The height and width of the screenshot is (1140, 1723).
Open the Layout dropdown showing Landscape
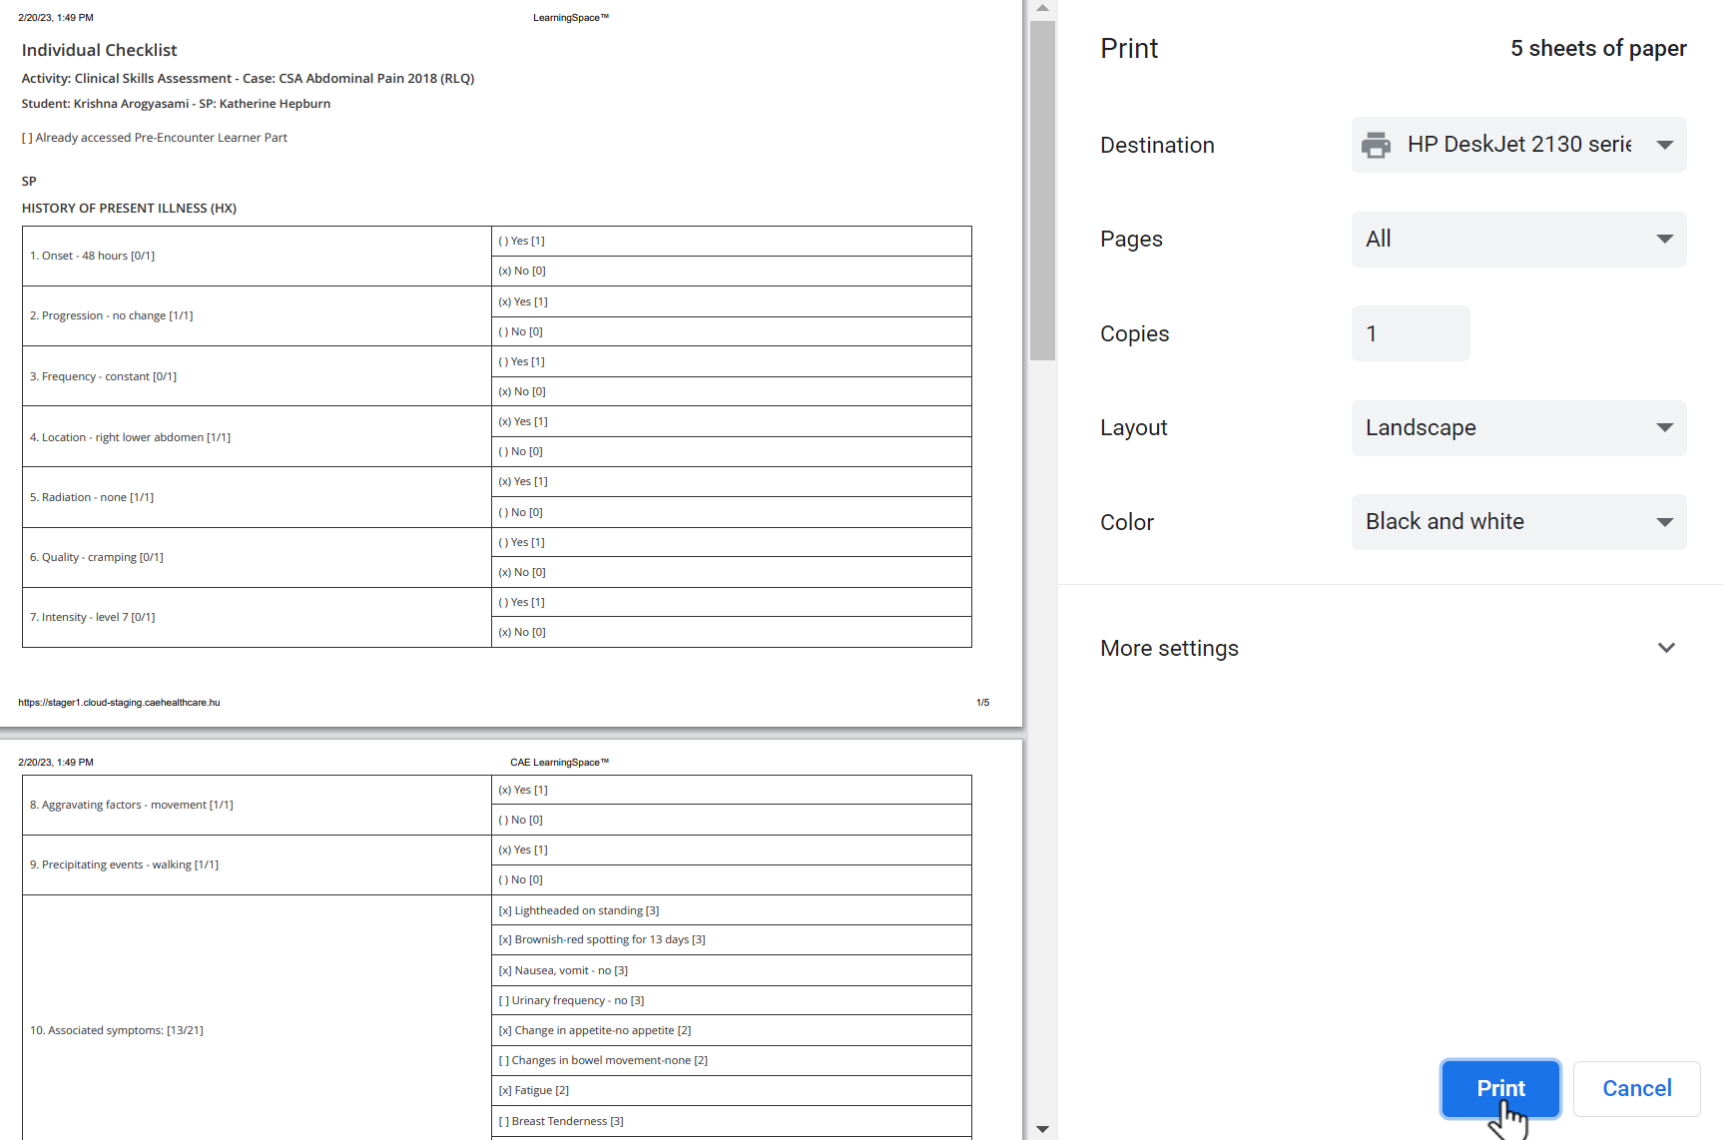pos(1518,428)
